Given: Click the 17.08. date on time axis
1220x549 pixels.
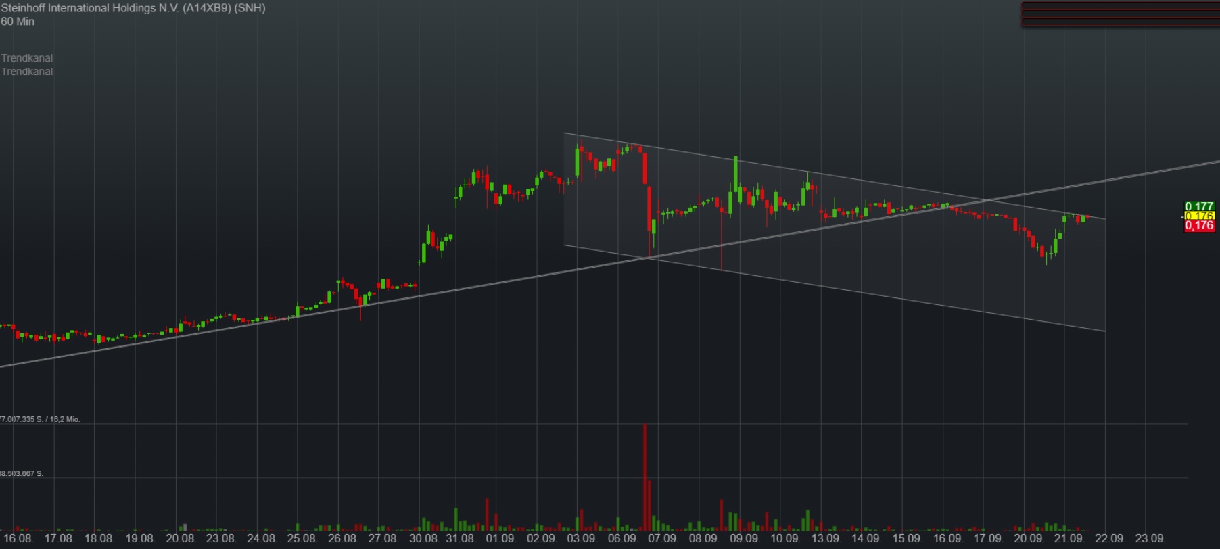Looking at the screenshot, I should pyautogui.click(x=60, y=539).
